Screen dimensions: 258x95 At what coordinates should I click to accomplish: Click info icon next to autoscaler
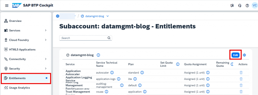tap(112, 73)
